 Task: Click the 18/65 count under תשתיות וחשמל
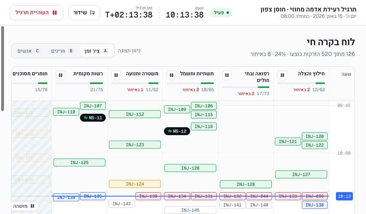point(208,90)
